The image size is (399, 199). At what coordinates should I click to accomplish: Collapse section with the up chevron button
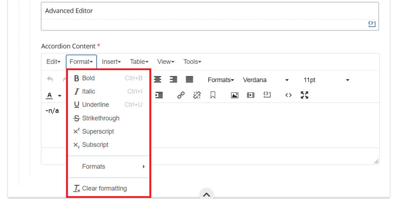(x=207, y=195)
